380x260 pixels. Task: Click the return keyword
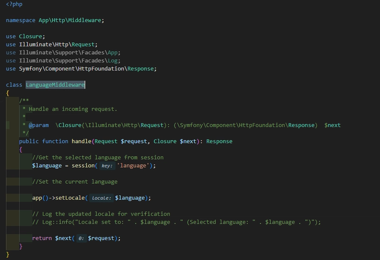click(x=42, y=238)
